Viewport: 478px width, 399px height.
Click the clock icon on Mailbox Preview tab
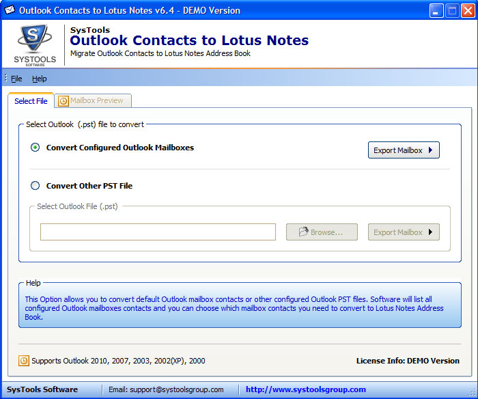[64, 101]
